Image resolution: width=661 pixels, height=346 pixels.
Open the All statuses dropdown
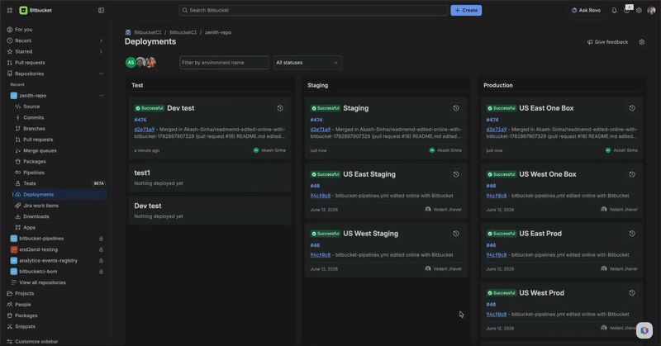pos(307,63)
